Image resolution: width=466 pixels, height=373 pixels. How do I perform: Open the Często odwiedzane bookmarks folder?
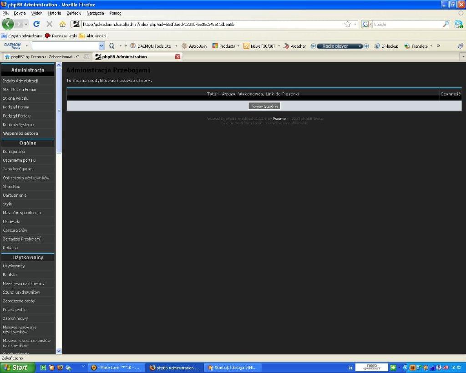click(22, 36)
